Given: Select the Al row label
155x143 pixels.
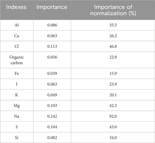Looking at the screenshot, I should [x=17, y=25].
